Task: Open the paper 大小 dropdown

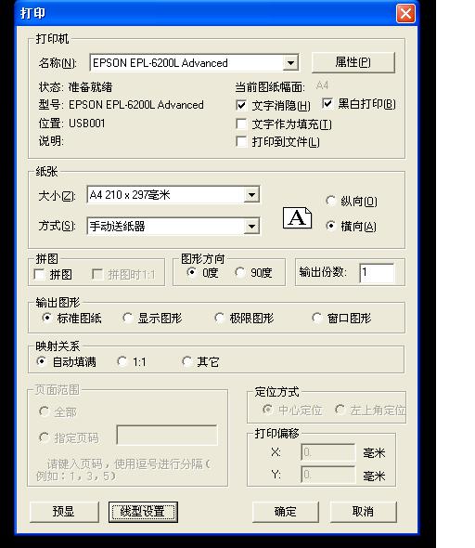Action: [x=251, y=195]
